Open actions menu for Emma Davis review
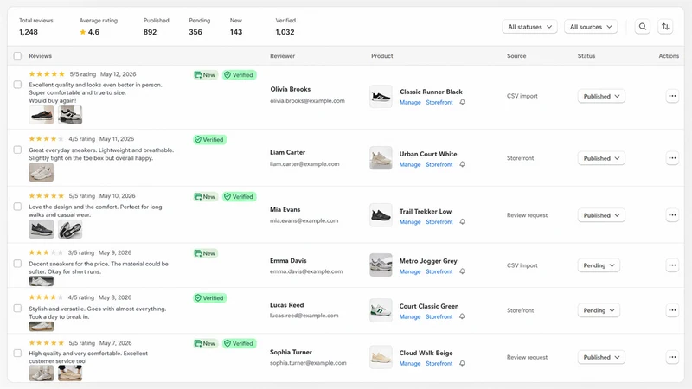This screenshot has width=692, height=389. 672,265
